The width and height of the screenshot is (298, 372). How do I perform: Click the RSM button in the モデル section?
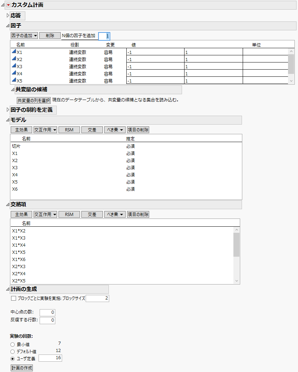[69, 130]
